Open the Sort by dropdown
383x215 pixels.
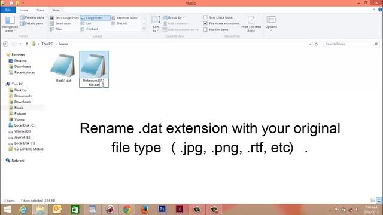coord(156,24)
